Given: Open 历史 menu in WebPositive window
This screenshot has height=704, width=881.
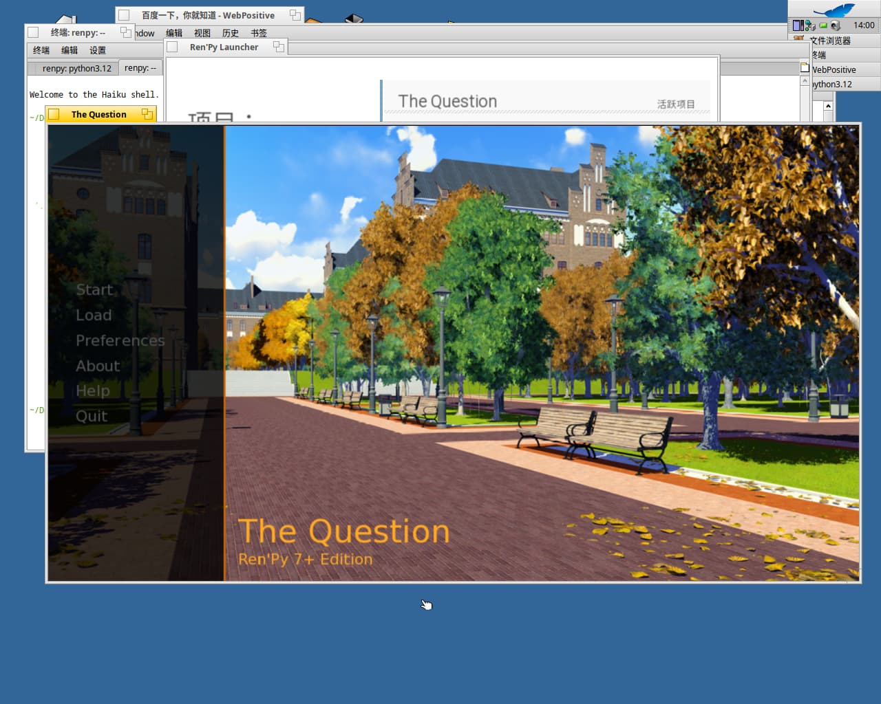Looking at the screenshot, I should (x=231, y=33).
